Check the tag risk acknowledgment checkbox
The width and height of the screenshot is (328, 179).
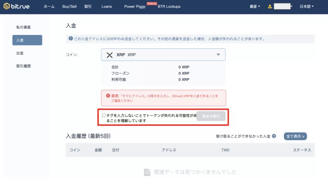pos(104,115)
